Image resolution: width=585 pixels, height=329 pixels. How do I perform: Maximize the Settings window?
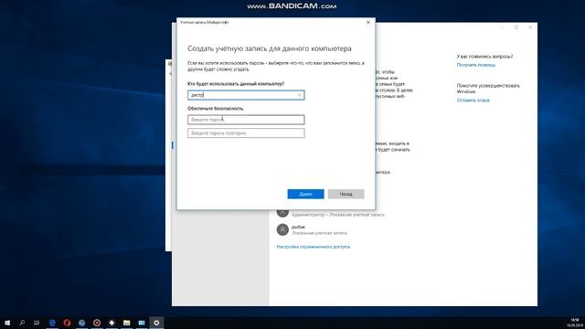point(516,27)
